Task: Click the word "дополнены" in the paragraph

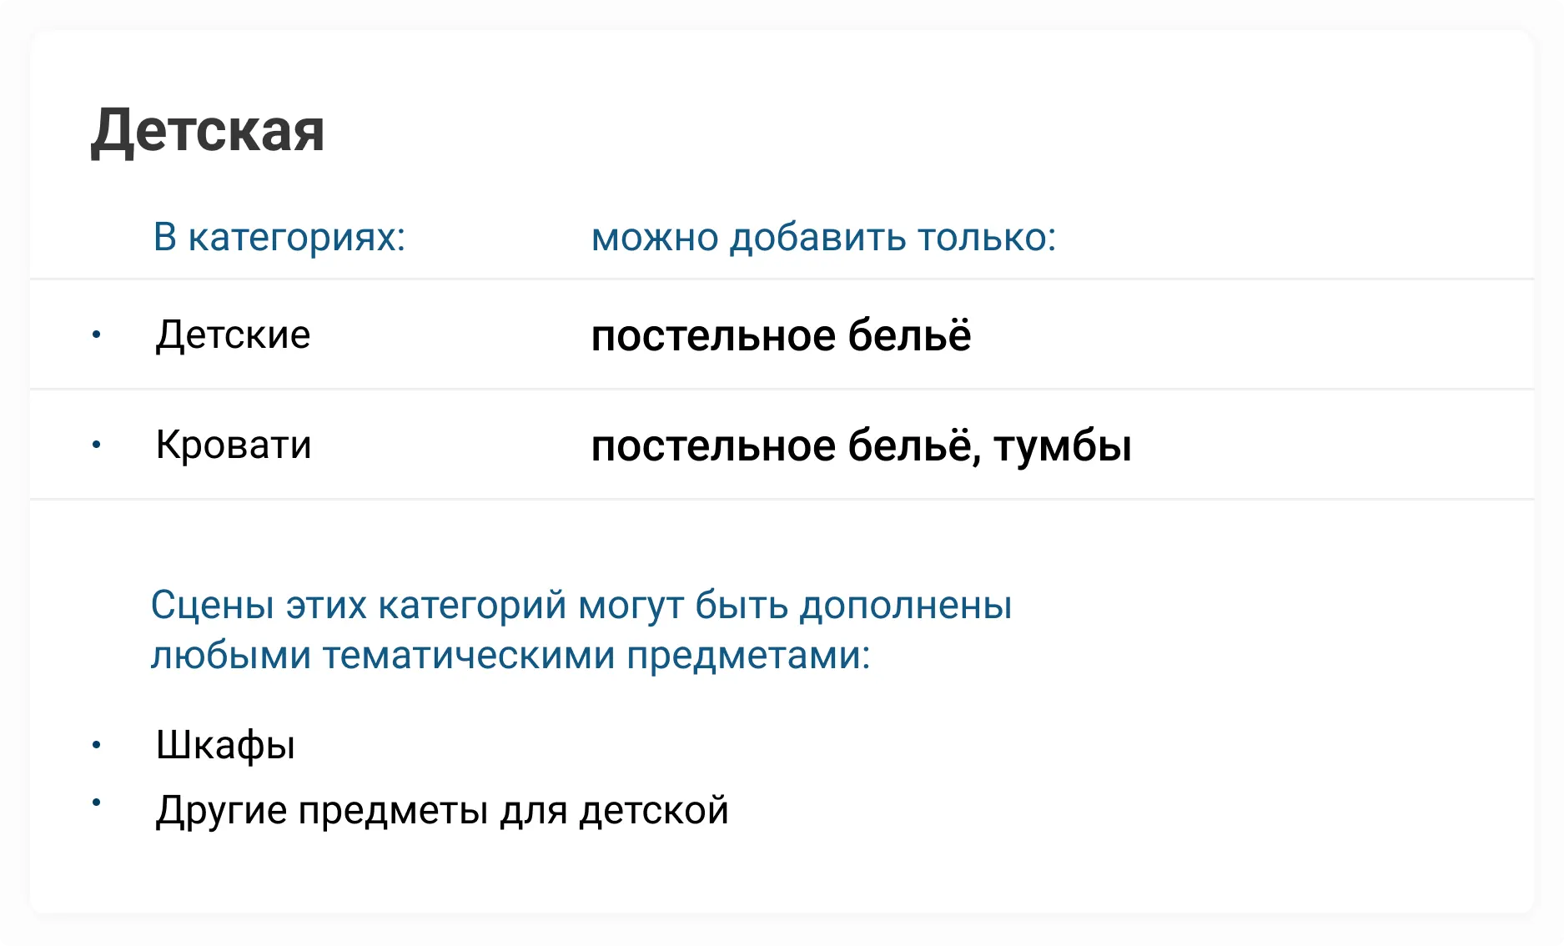Action: [906, 605]
